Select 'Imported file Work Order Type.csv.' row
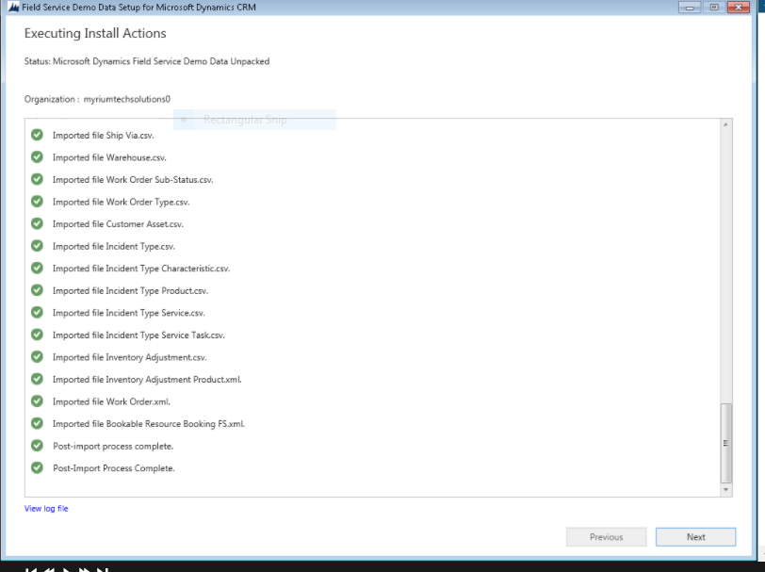Screen dimensions: 765x572 [x=121, y=202]
